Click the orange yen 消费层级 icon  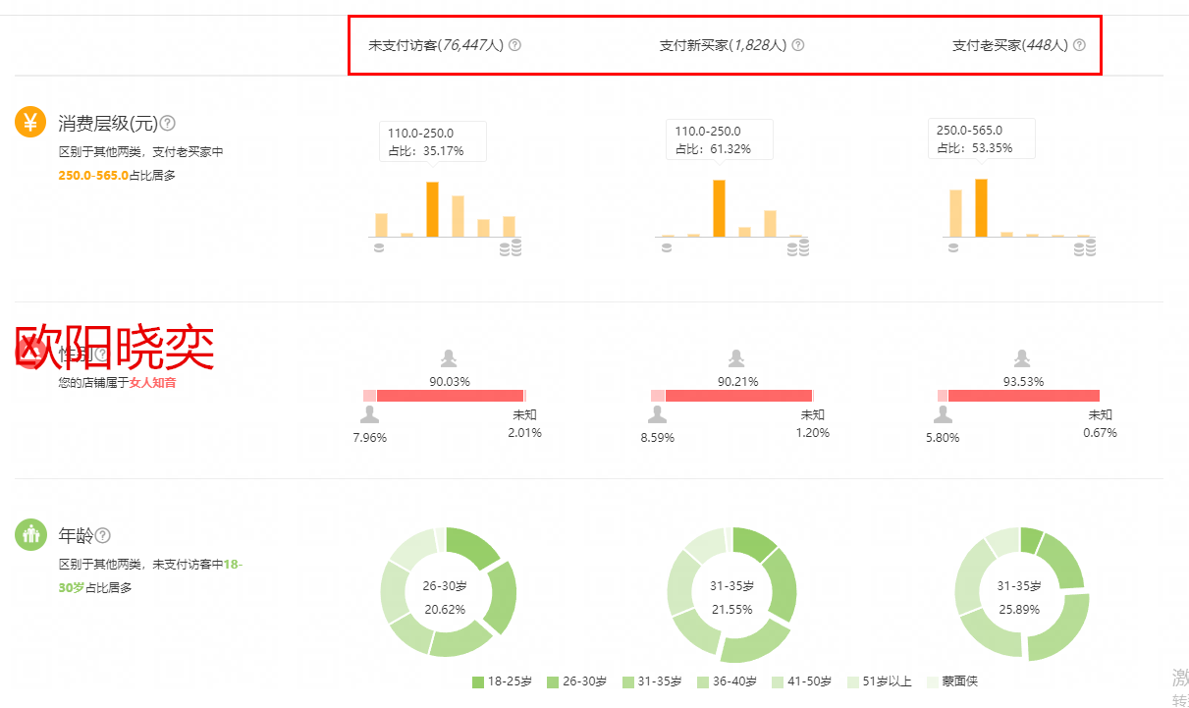tap(30, 123)
